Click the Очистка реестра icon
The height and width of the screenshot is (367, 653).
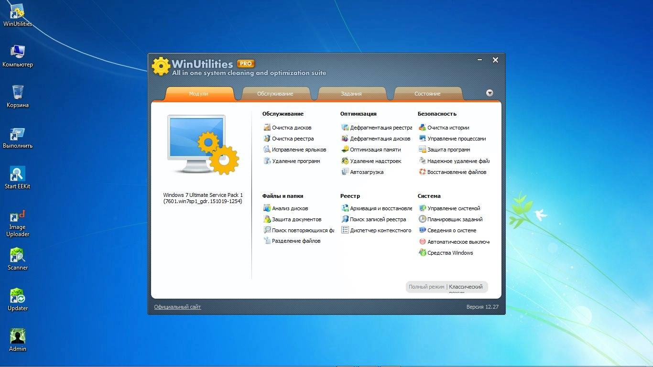267,139
